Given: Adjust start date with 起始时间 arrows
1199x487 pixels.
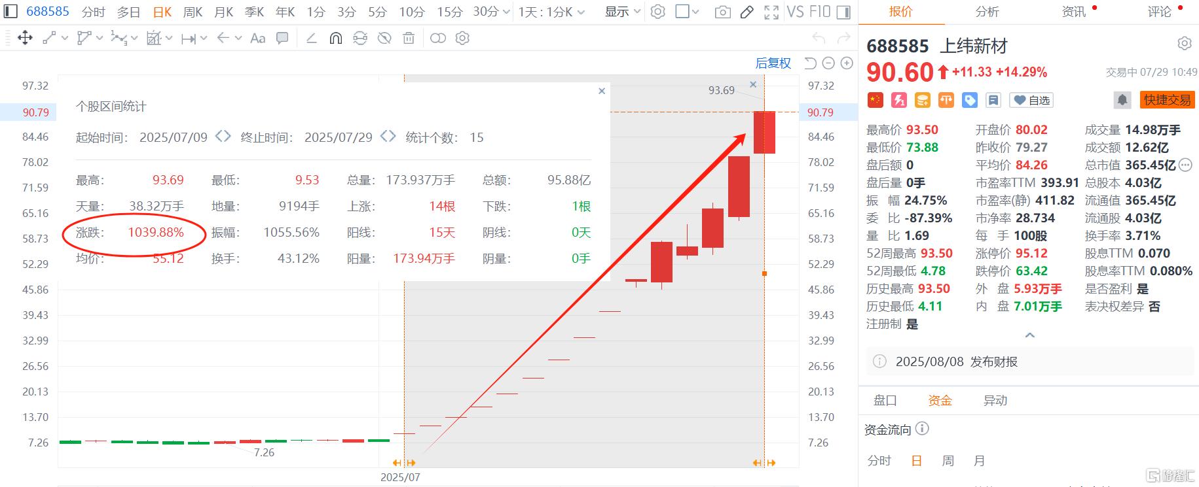Looking at the screenshot, I should click(x=223, y=137).
